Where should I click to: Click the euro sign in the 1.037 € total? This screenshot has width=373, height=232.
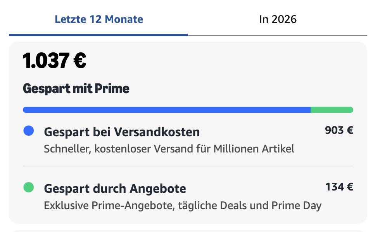click(x=79, y=60)
